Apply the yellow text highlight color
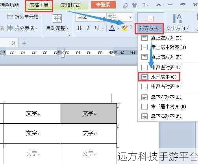The image size is (198, 164). tap(124, 28)
